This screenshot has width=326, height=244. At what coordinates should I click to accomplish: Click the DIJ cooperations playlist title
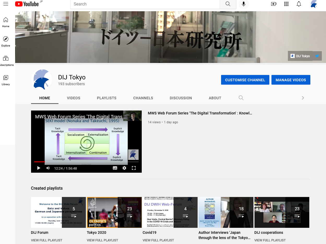(x=269, y=233)
